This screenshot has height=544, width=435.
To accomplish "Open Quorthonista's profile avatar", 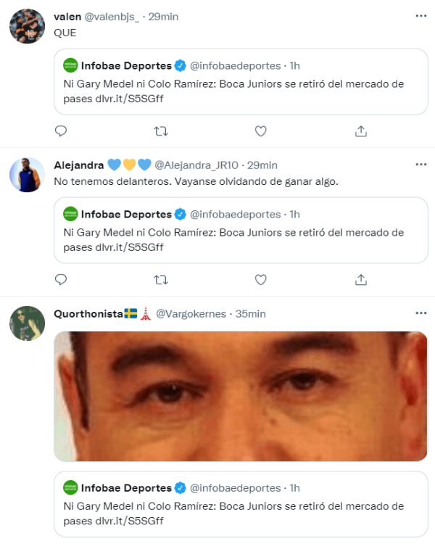I will (x=28, y=323).
